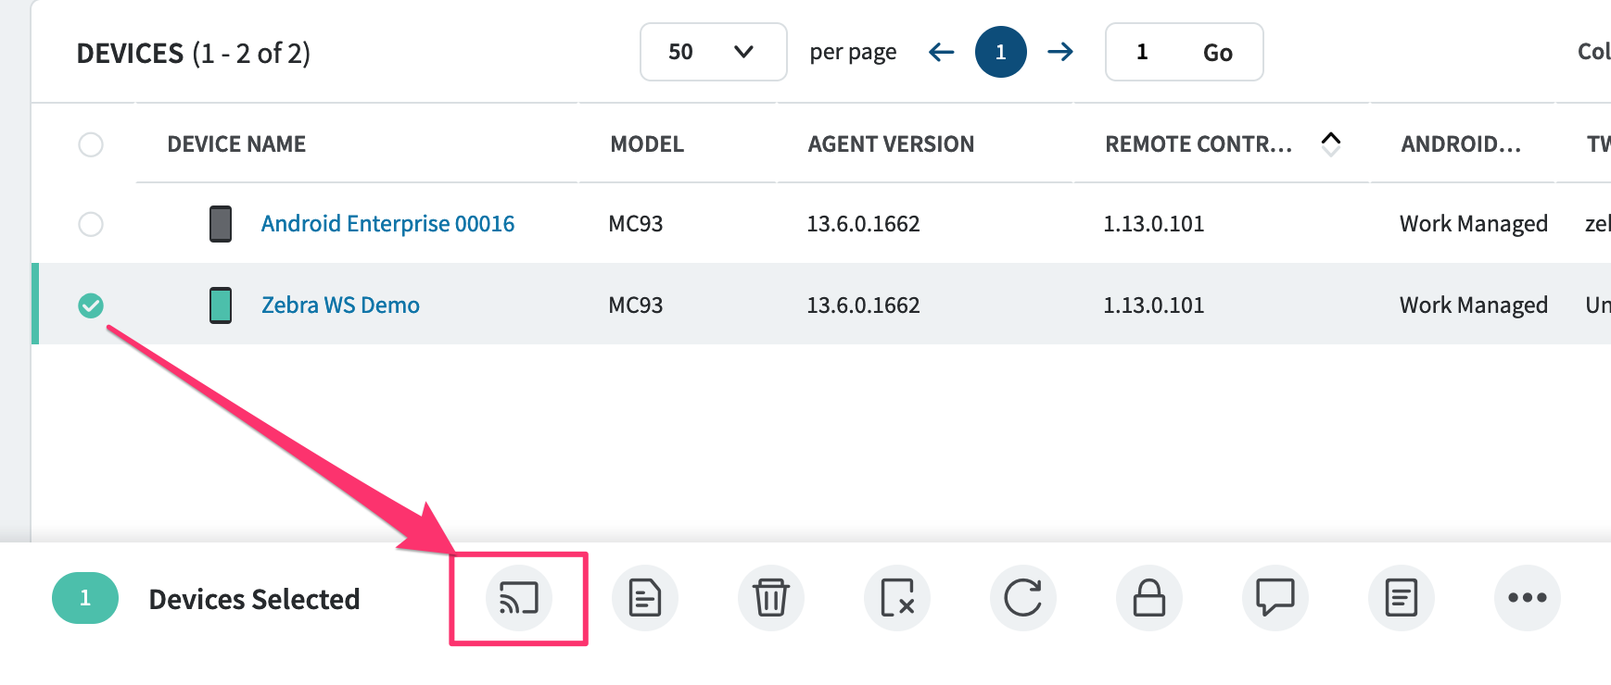Open more actions three-dot menu
This screenshot has height=685, width=1611.
tap(1527, 598)
